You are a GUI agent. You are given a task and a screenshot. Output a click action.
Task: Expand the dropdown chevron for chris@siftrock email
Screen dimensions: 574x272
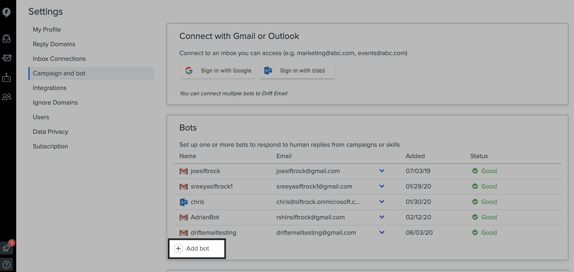point(381,202)
